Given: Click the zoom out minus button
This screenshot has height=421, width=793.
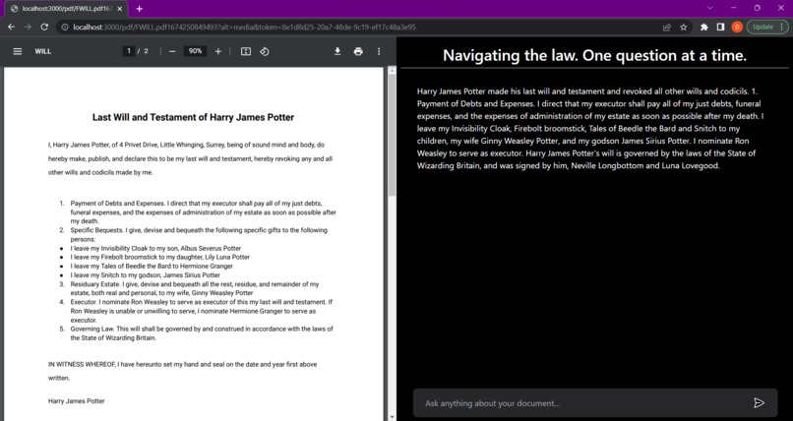Looking at the screenshot, I should [172, 51].
